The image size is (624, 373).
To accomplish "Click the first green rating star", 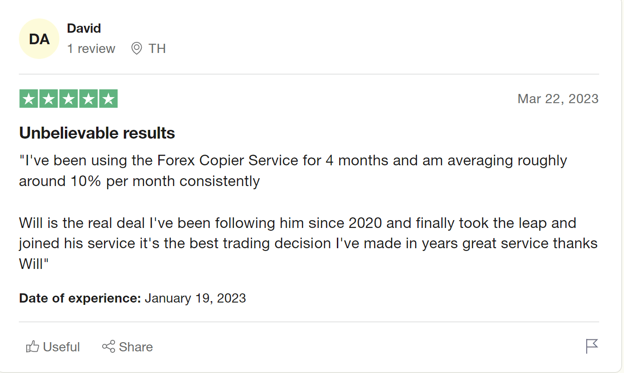I will (x=29, y=99).
